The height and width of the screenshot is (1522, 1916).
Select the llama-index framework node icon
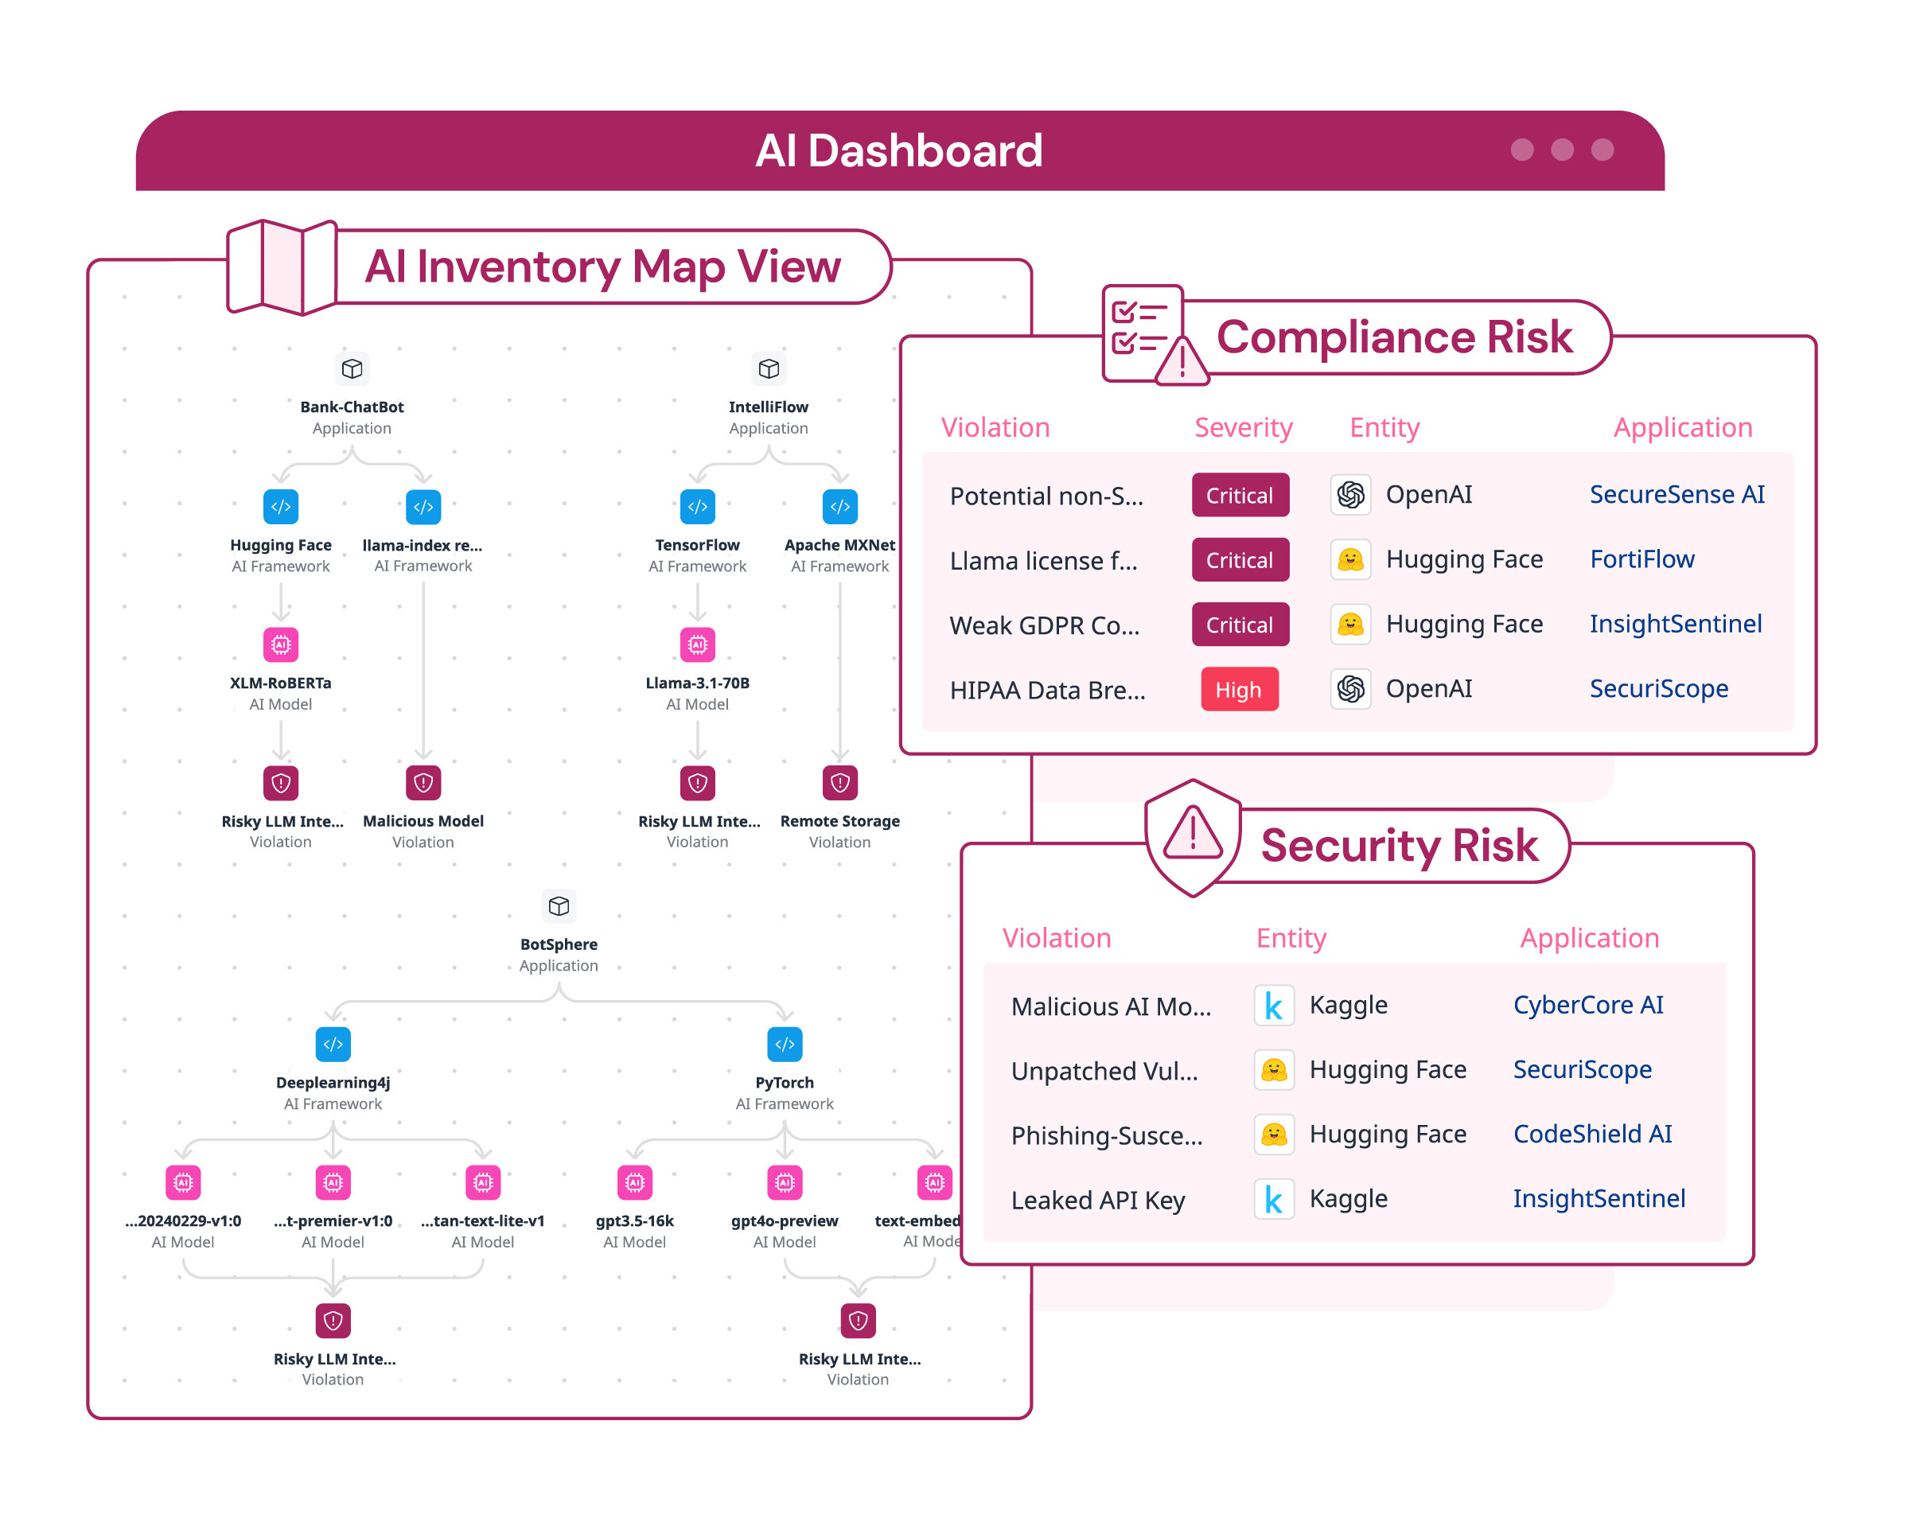coord(423,507)
